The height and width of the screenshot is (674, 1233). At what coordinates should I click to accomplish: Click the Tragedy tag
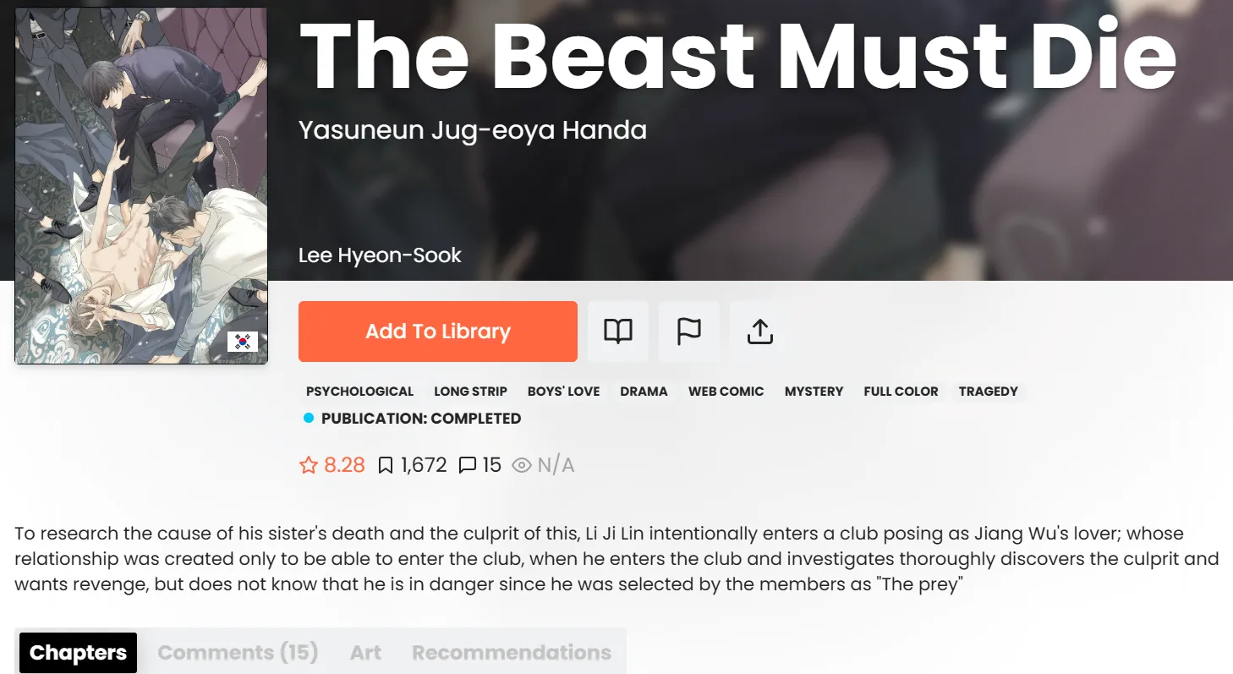click(989, 392)
